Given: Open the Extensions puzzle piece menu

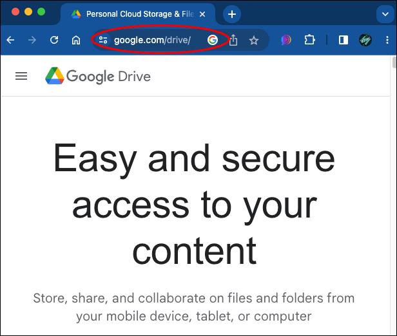Looking at the screenshot, I should coord(309,40).
